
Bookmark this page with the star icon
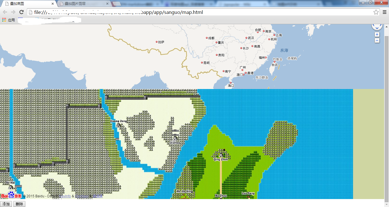pyautogui.click(x=376, y=12)
